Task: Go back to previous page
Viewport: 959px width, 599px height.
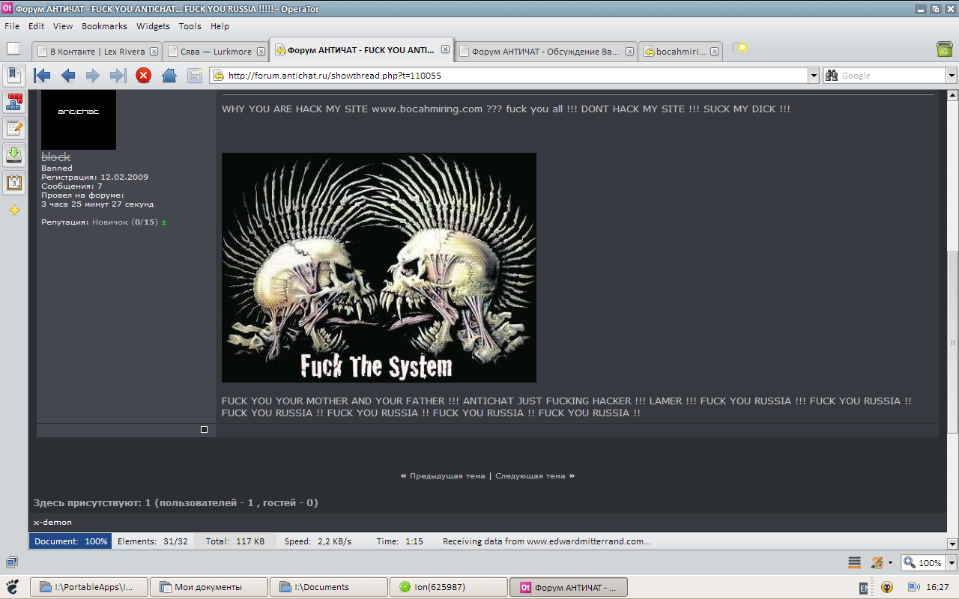Action: (68, 75)
